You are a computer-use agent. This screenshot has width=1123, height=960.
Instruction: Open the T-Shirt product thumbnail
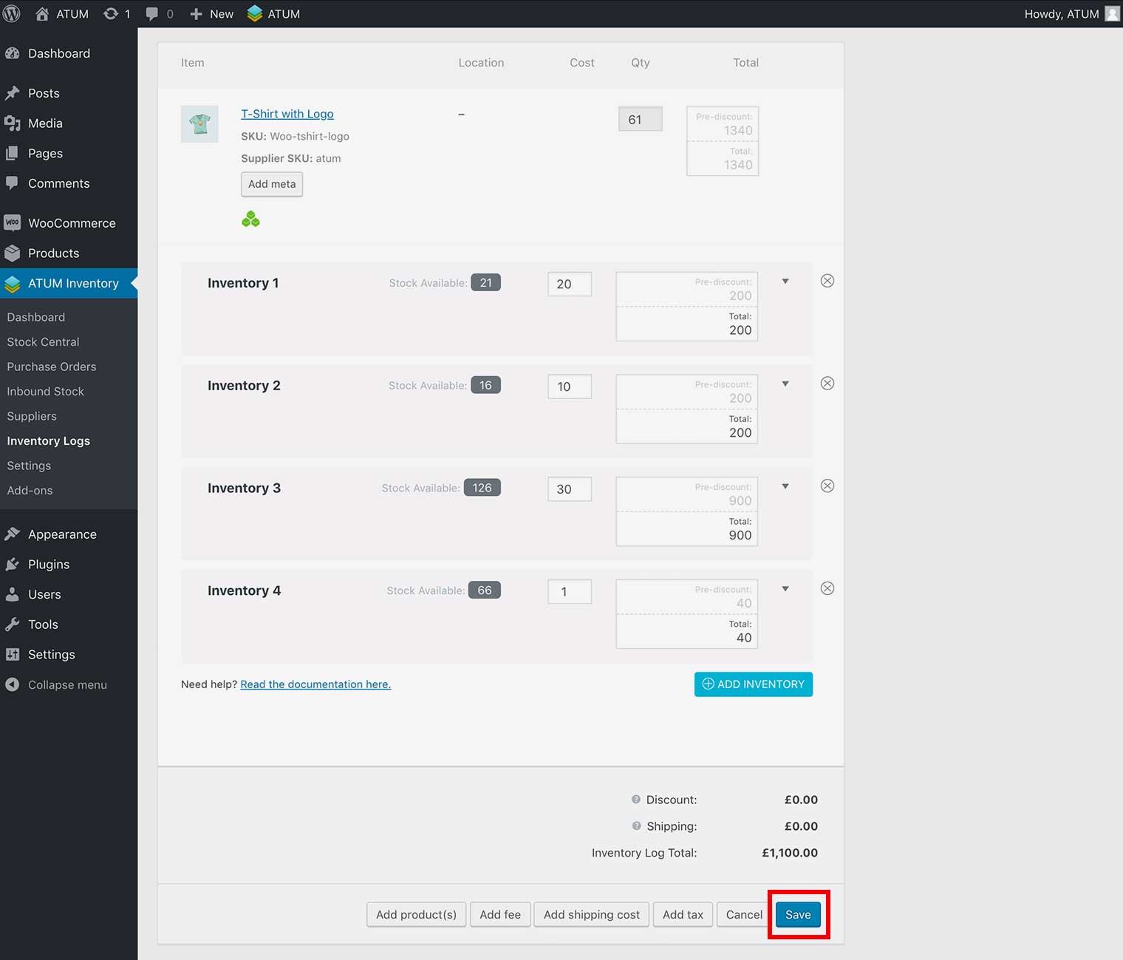pyautogui.click(x=199, y=124)
